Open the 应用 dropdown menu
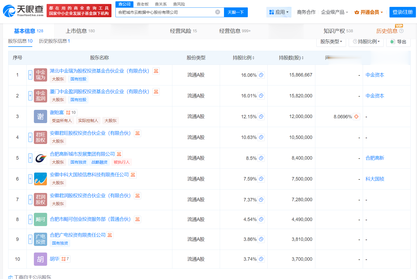 (279, 12)
